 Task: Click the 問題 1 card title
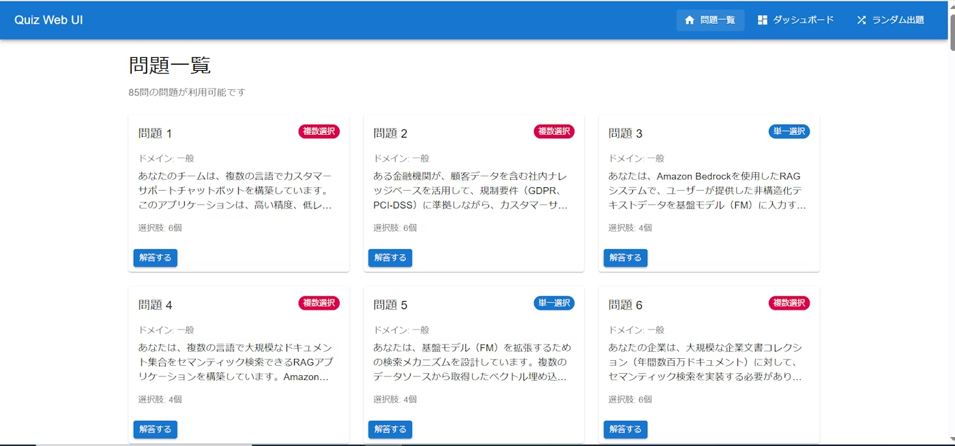click(156, 133)
